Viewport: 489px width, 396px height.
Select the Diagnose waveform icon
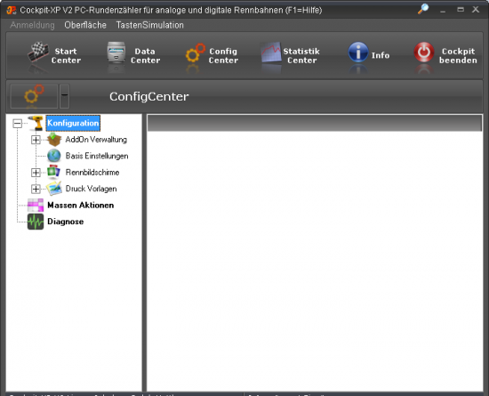point(36,222)
